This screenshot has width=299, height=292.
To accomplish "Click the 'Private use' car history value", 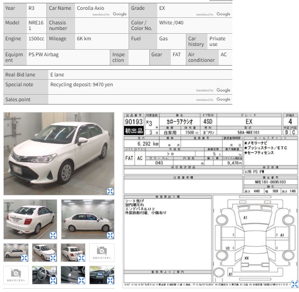I will coord(217,41).
